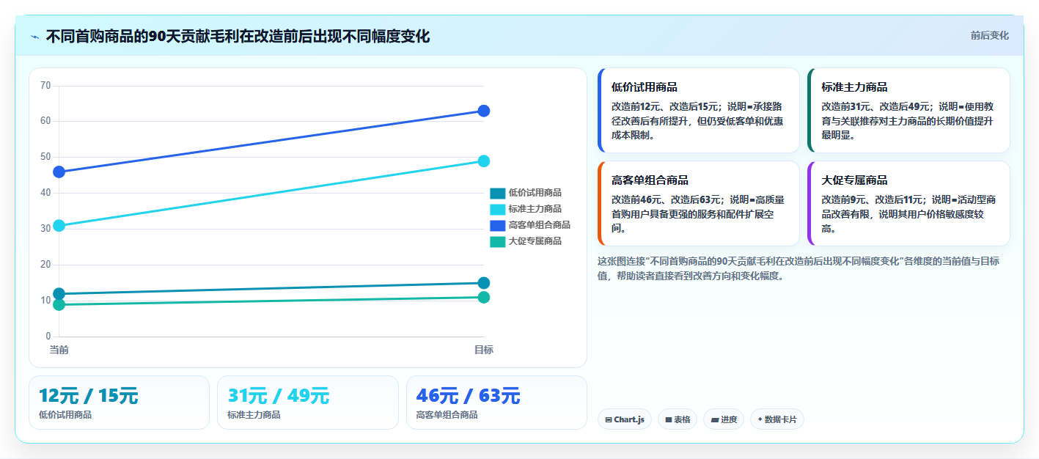1039x459 pixels.
Task: Click the 数据卡片 tag chip
Action: click(777, 419)
